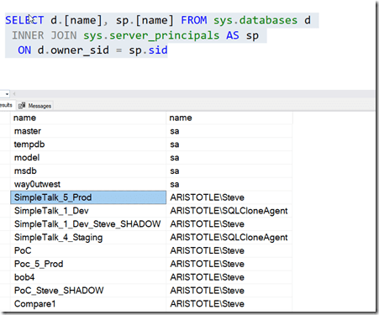Viewport: 379px width, 315px height.
Task: Select the 'SimpleTalk_1_Dev_Steve_SHADOW' cell
Action: tap(88, 224)
